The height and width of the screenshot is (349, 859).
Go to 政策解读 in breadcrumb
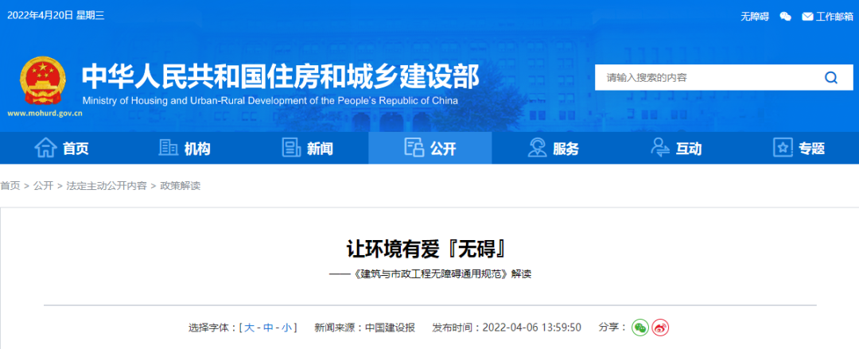180,186
